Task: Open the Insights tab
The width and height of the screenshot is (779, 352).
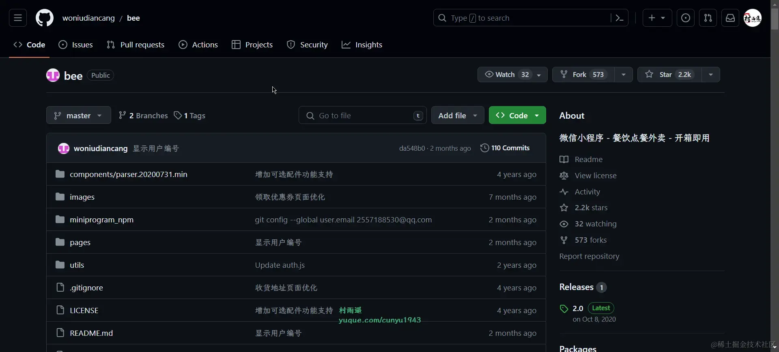Action: [362, 45]
